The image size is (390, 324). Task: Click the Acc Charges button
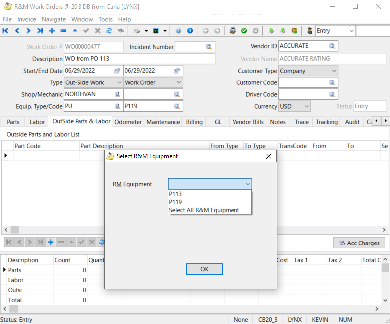(359, 243)
